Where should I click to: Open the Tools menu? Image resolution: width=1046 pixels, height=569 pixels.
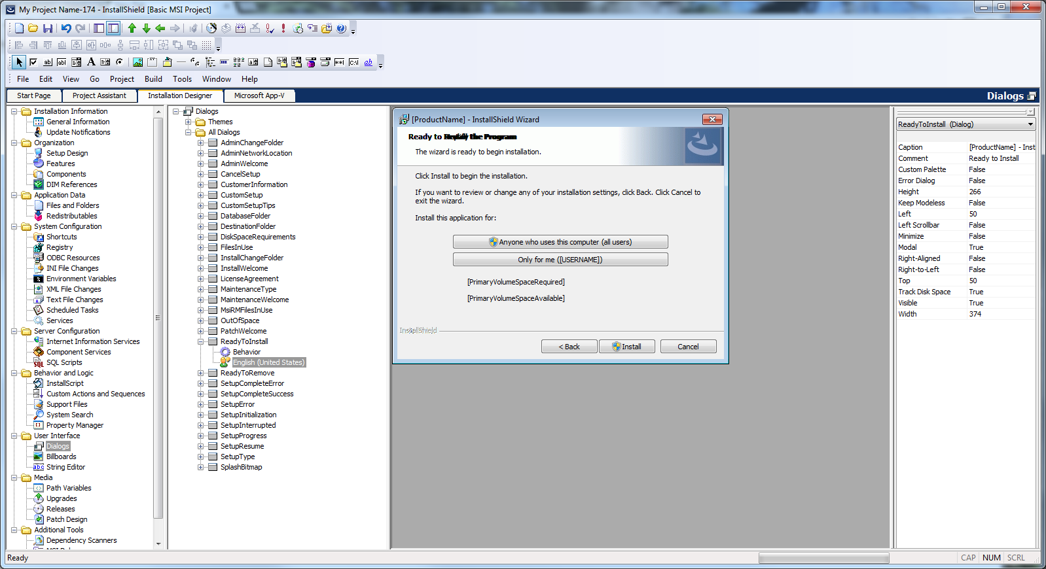click(x=182, y=79)
